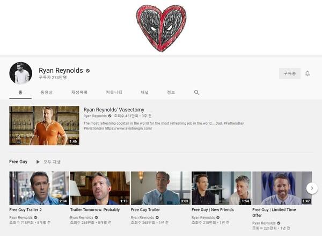
Task: Play all Free Guy videos
Action: 48,162
